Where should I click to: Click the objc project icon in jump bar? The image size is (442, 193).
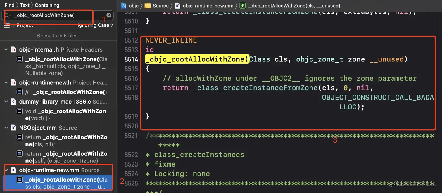124,6
